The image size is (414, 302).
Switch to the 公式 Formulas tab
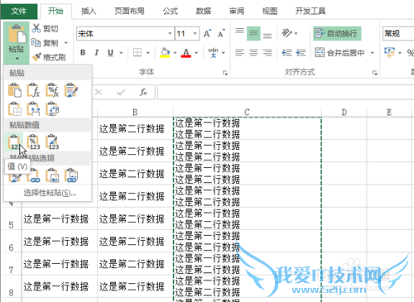pos(170,11)
